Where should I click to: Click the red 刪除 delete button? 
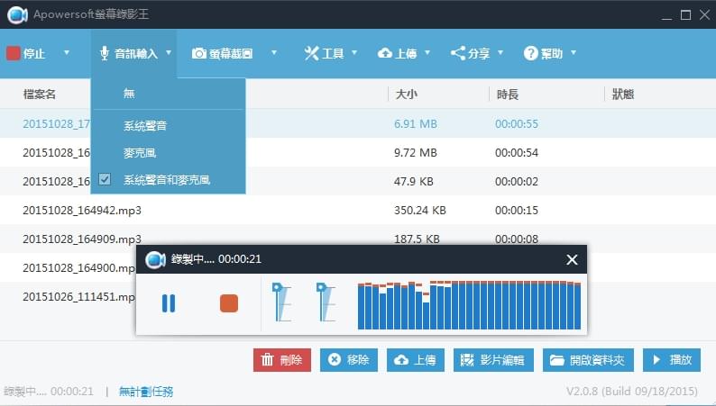pyautogui.click(x=282, y=360)
